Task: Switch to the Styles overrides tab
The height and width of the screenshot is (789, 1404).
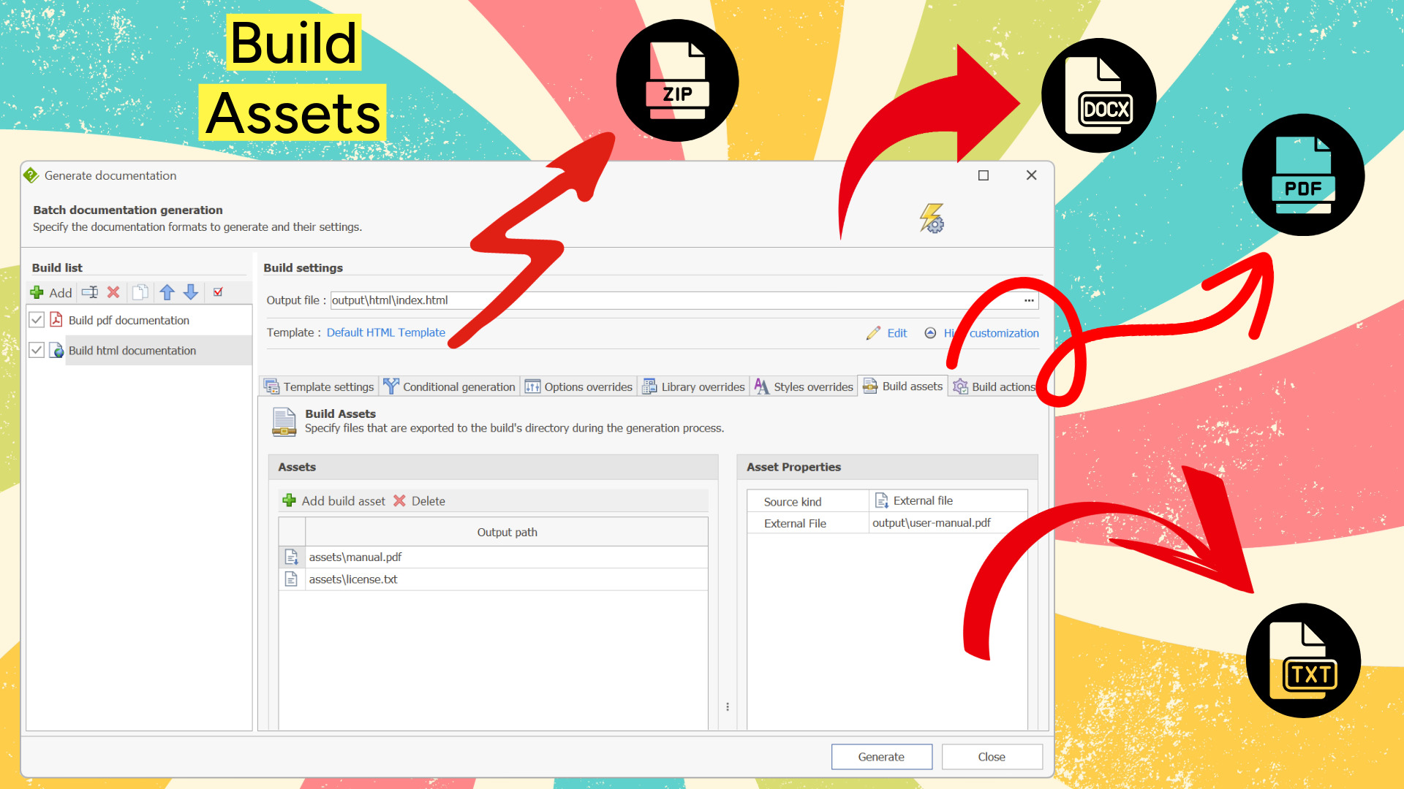Action: [804, 386]
